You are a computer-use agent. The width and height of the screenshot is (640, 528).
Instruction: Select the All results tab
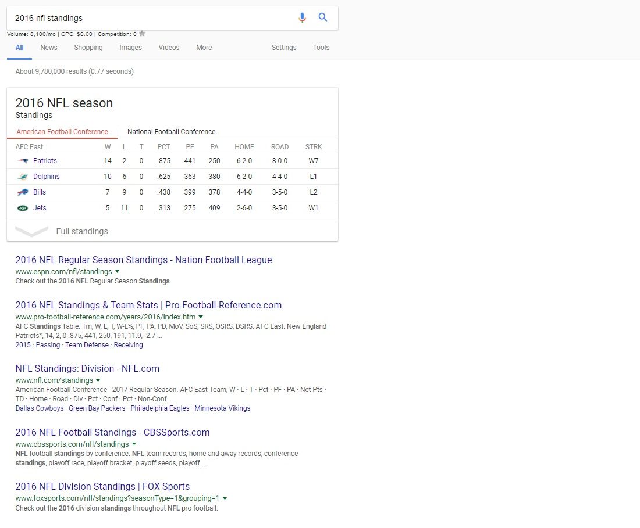click(x=19, y=47)
